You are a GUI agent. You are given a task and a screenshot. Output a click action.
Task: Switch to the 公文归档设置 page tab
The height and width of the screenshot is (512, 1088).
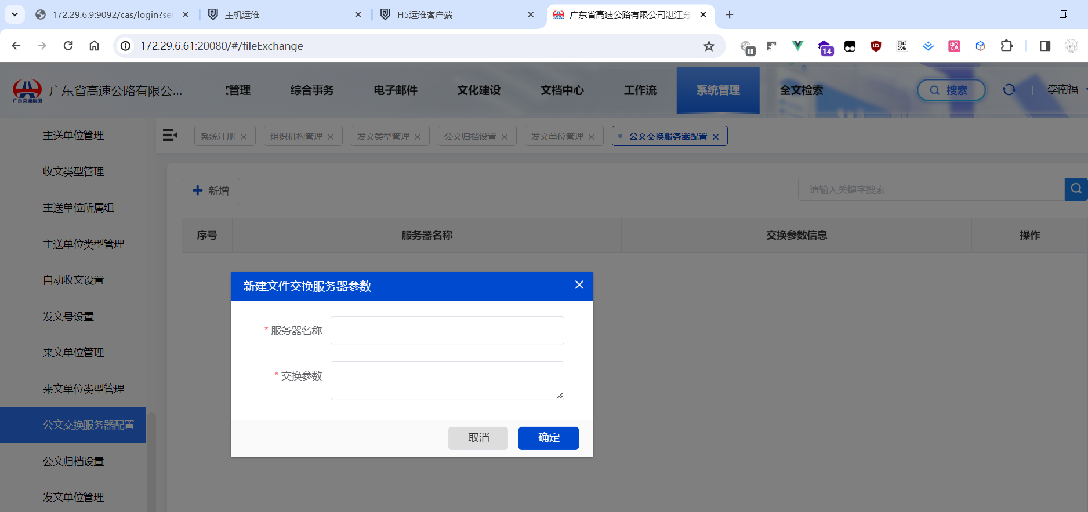(470, 137)
